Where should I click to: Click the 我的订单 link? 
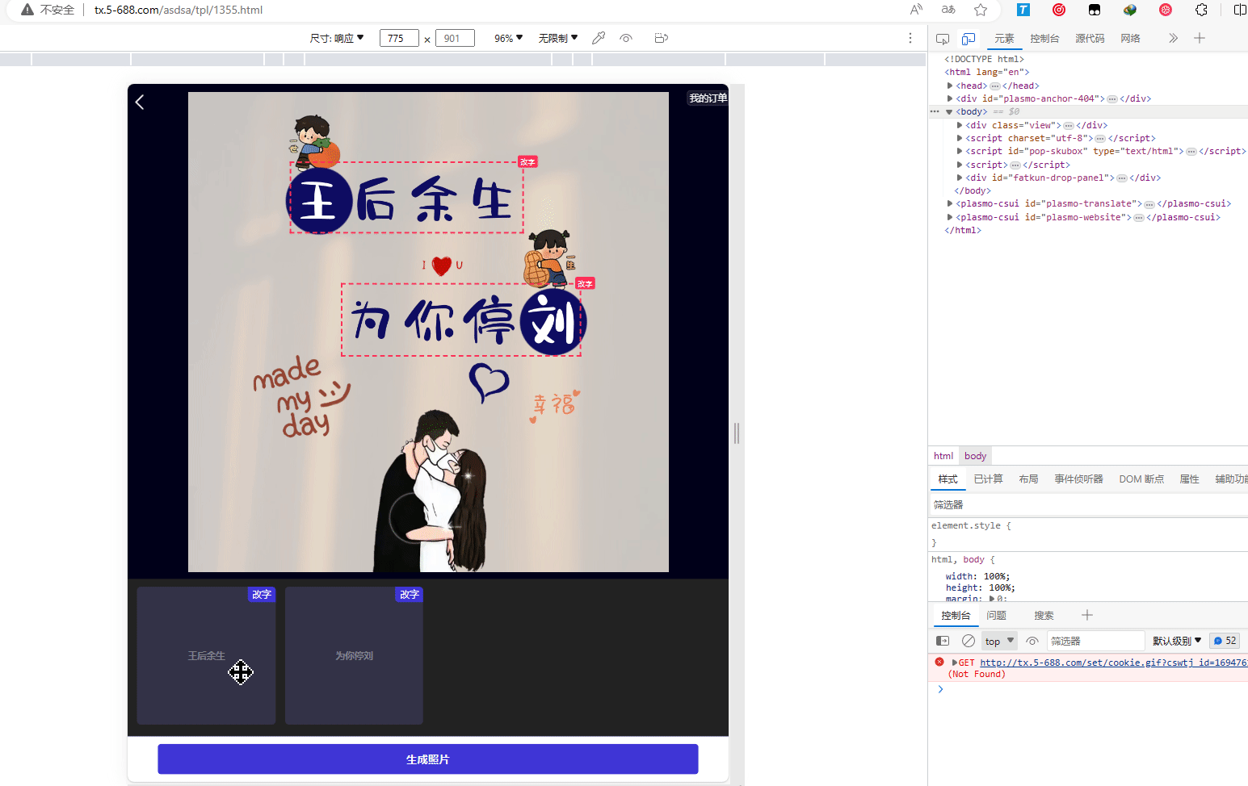pos(708,98)
